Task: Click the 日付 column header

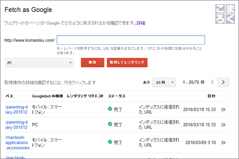Action: point(212,96)
